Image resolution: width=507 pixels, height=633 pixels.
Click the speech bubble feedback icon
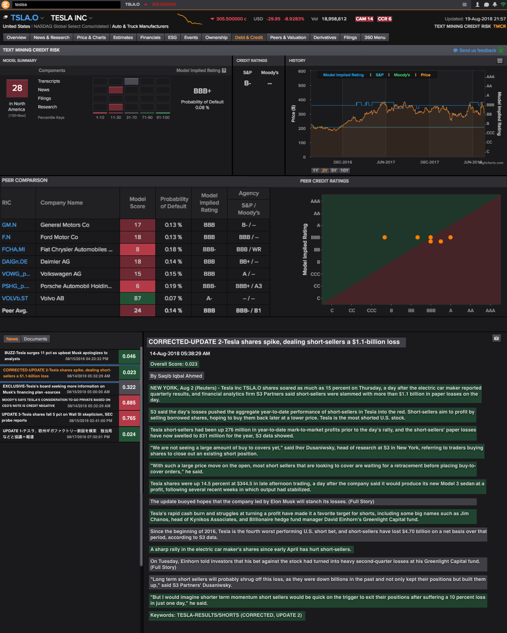pos(455,51)
